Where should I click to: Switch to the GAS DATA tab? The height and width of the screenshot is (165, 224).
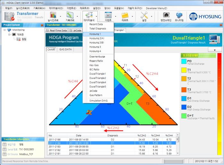click(65, 49)
